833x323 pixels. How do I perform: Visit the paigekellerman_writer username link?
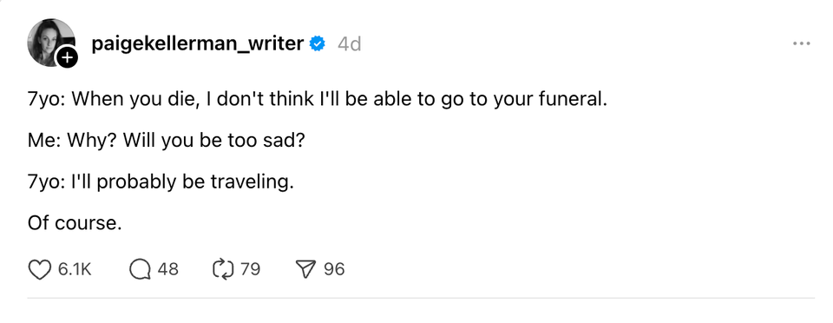click(198, 43)
